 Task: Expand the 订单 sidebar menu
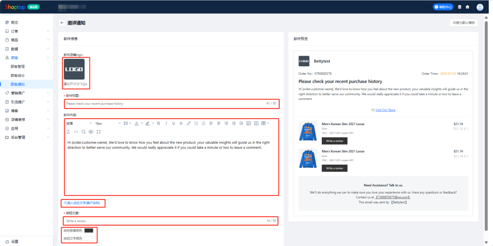(26, 31)
